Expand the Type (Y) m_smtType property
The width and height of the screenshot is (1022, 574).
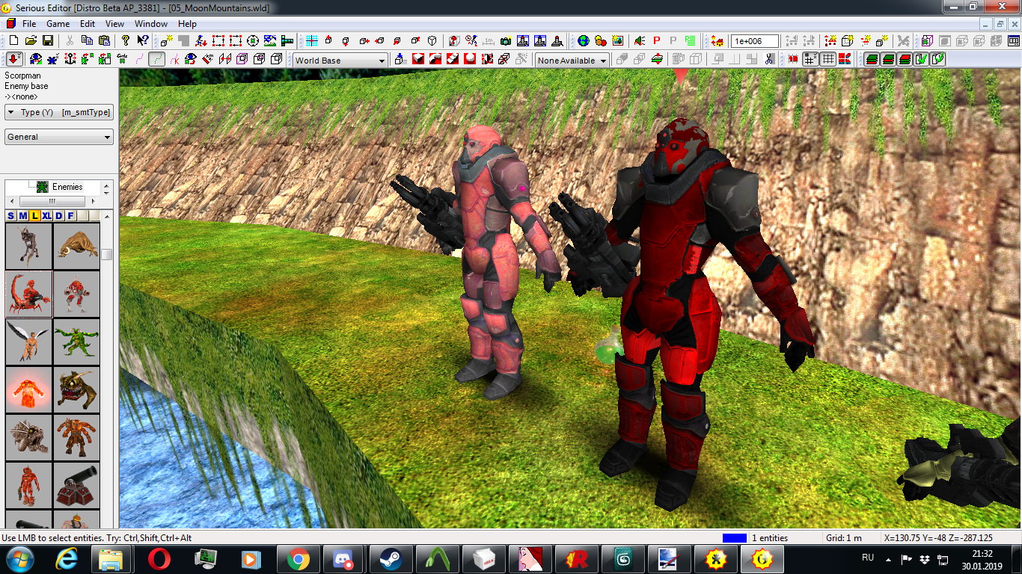coord(59,112)
